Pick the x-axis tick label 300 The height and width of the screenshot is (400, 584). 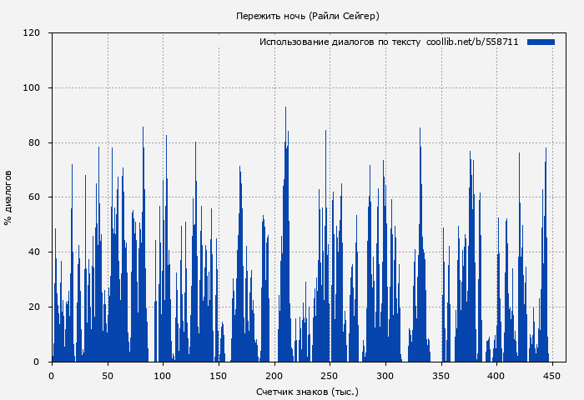[x=385, y=376]
